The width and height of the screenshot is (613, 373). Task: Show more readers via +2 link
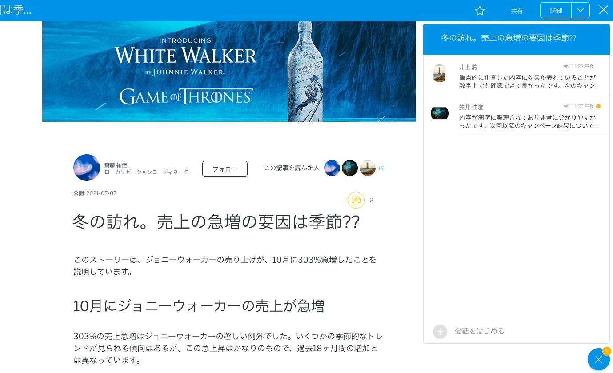pyautogui.click(x=381, y=168)
